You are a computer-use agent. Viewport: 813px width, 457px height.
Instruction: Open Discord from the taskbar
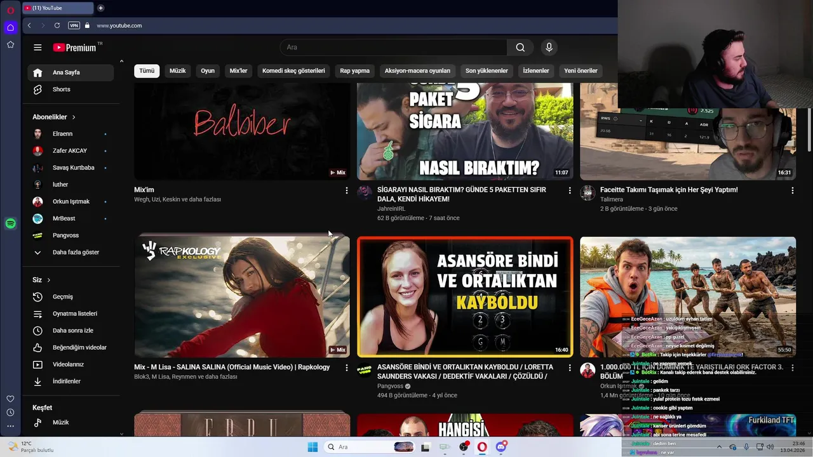(x=502, y=447)
